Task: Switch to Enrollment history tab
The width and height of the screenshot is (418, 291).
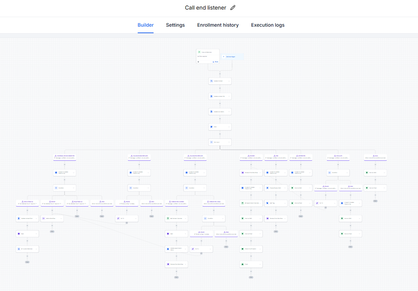Action: (218, 25)
